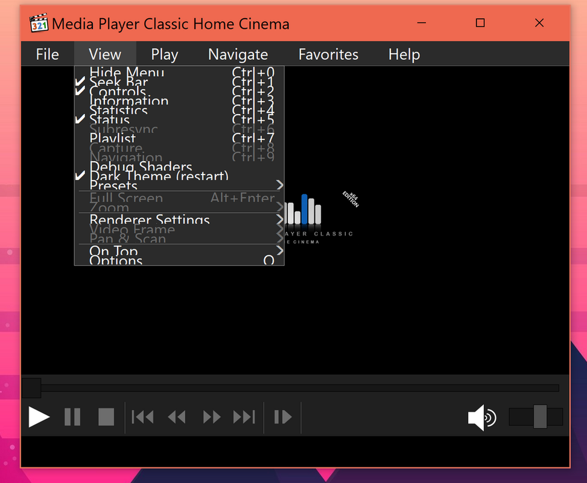
Task: Open the File menu
Action: [x=47, y=54]
